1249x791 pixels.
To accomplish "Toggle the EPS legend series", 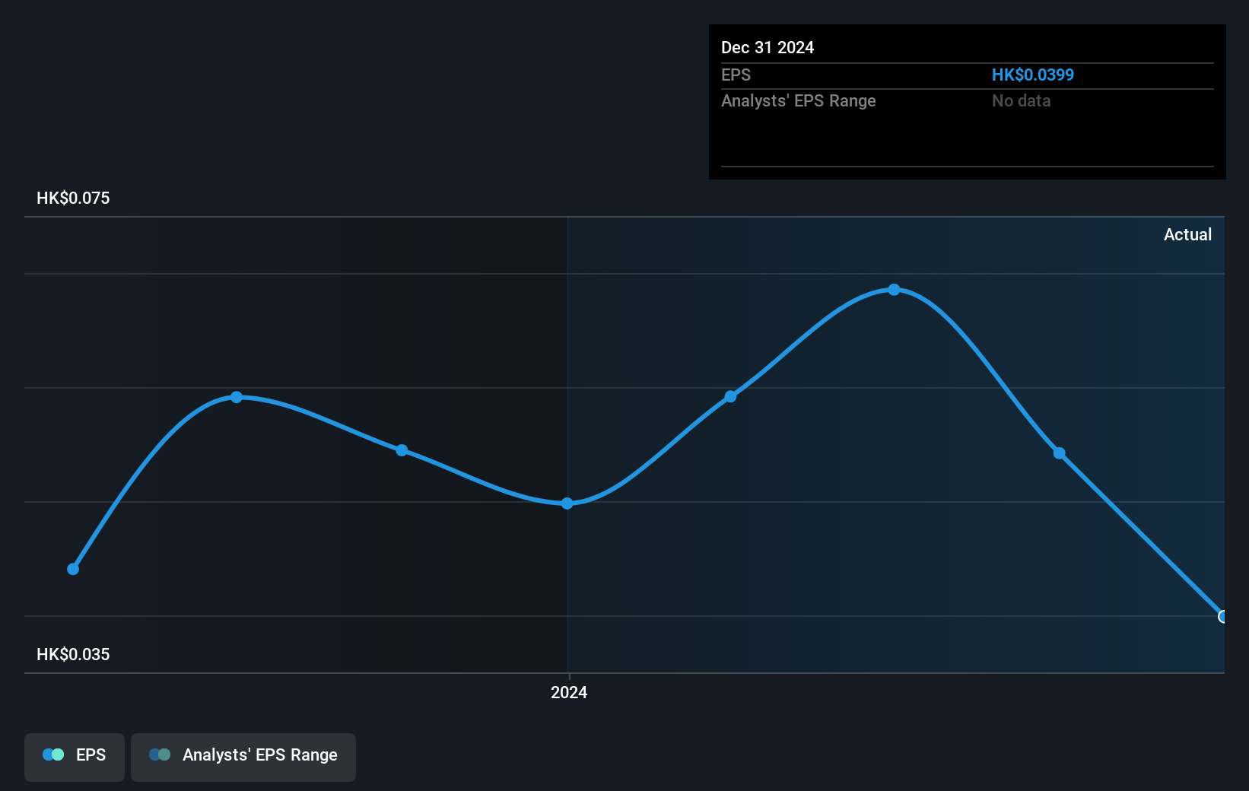I will [75, 757].
